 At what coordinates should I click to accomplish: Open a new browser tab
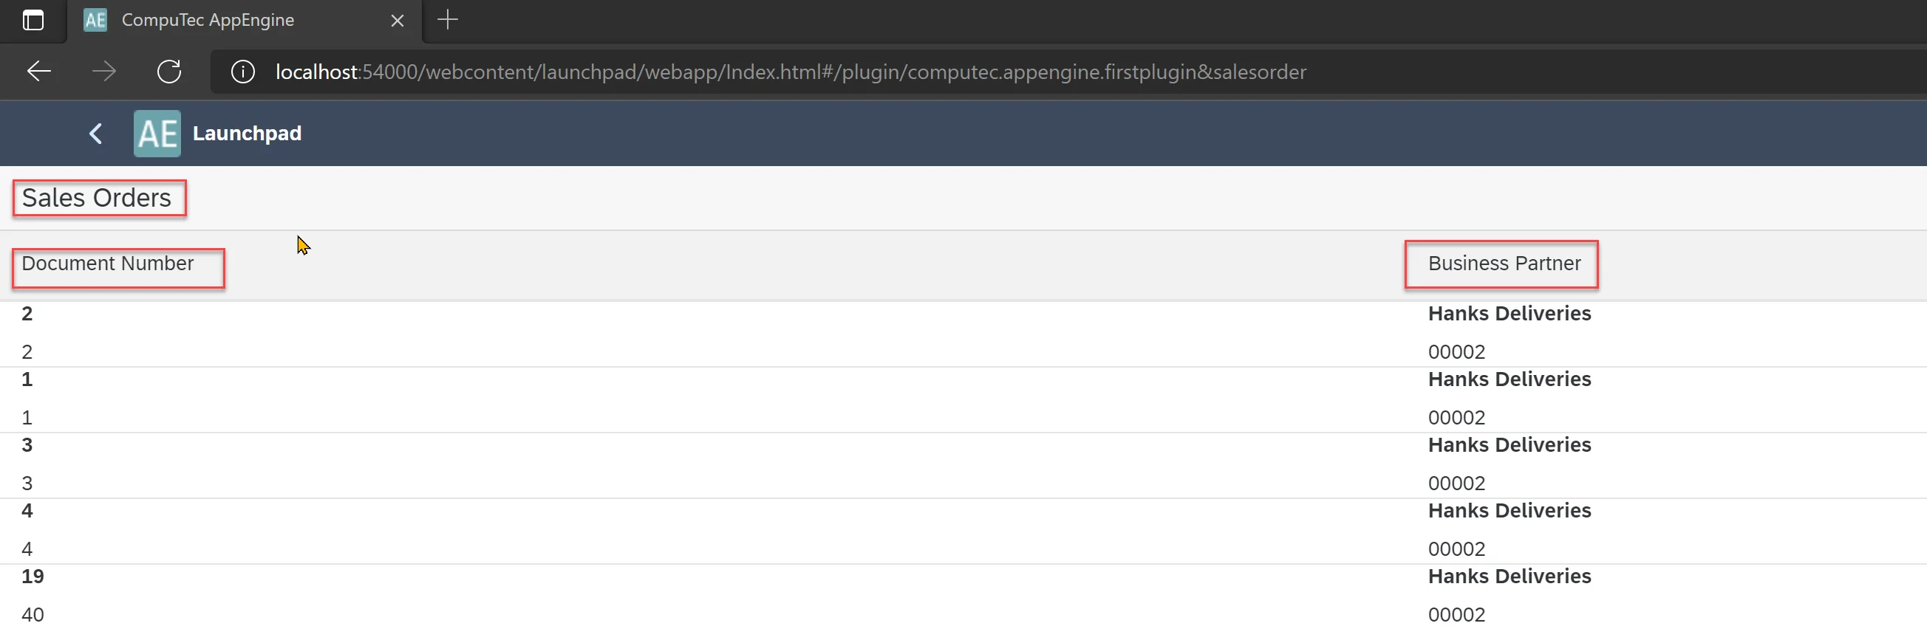click(447, 20)
